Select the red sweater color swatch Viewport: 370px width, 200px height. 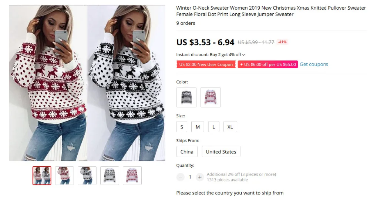(x=211, y=97)
